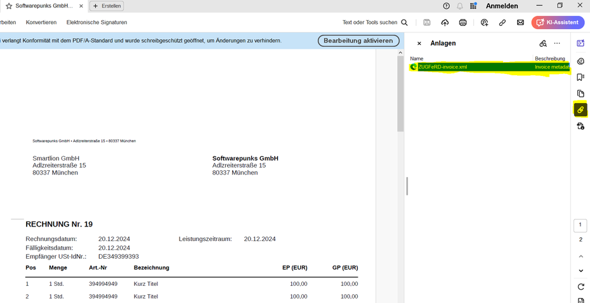Click Text oder Tools suchen field
The height and width of the screenshot is (303, 590).
coord(369,23)
